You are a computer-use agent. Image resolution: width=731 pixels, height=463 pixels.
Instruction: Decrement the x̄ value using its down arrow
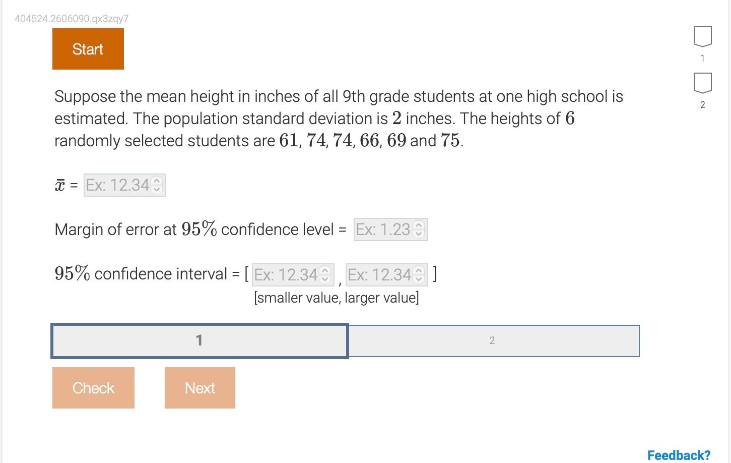click(x=157, y=189)
